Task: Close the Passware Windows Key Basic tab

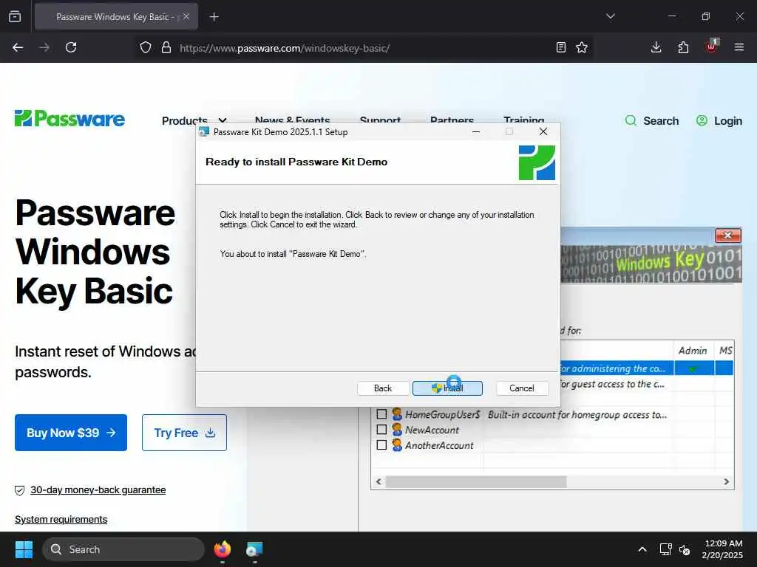Action: point(186,16)
